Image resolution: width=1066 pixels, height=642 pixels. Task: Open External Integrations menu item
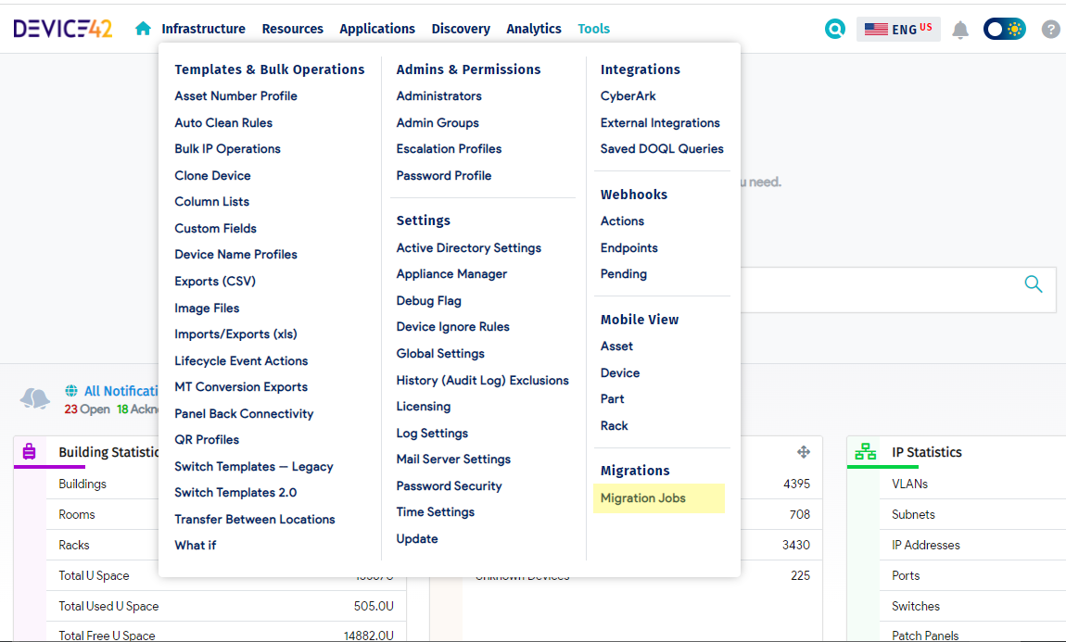click(x=660, y=122)
